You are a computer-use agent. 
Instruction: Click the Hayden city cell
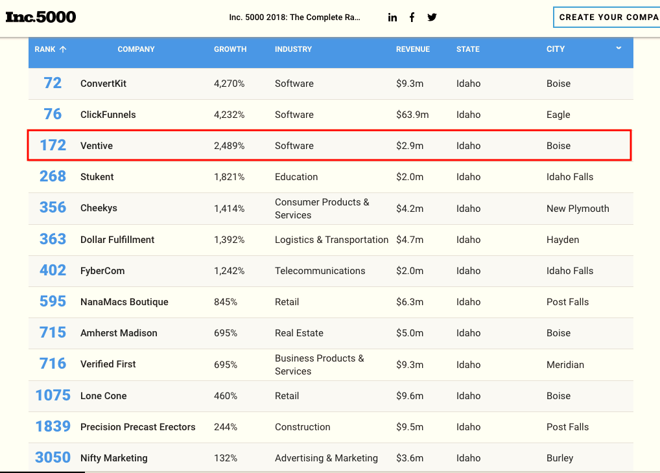tap(563, 240)
